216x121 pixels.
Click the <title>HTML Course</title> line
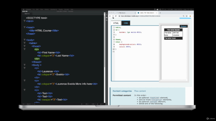(44, 31)
